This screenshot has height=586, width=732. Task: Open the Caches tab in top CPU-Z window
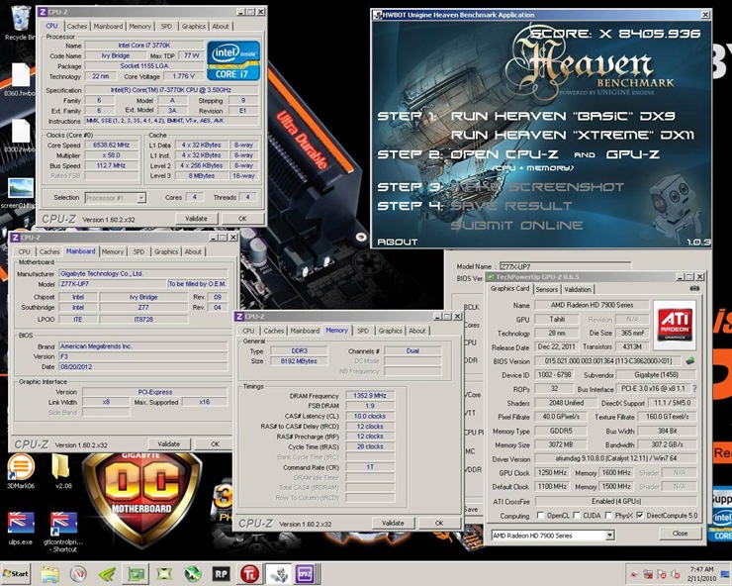(x=76, y=27)
